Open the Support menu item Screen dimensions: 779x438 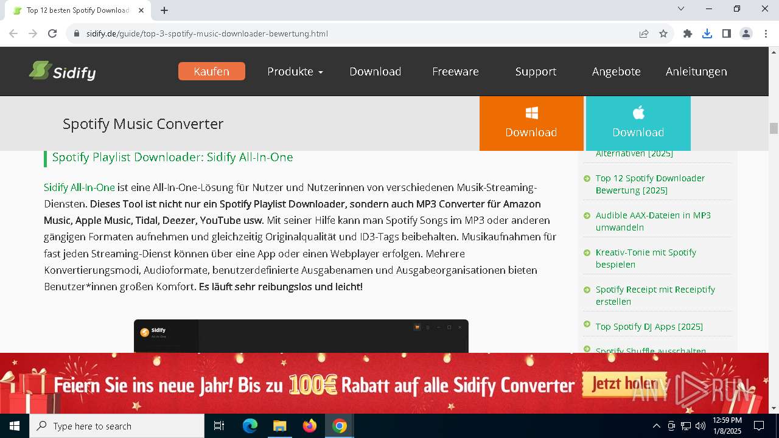(x=536, y=71)
